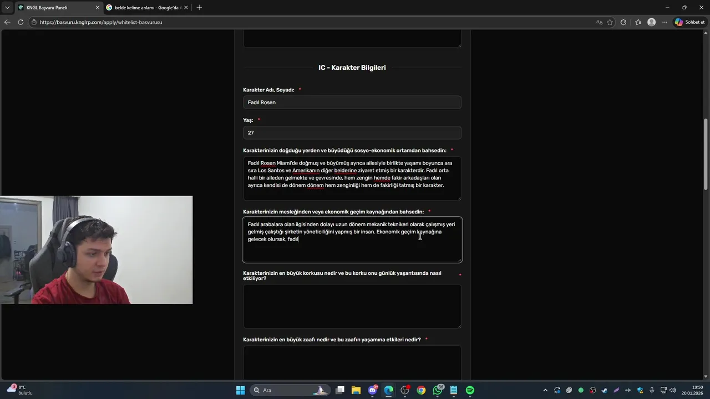Screen dimensions: 710x399
Task: Click the address bar URL
Action: 101,22
